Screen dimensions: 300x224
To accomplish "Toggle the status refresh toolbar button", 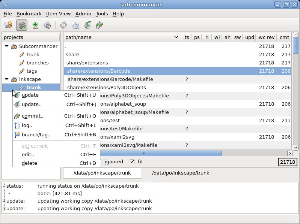I will pos(22,25).
